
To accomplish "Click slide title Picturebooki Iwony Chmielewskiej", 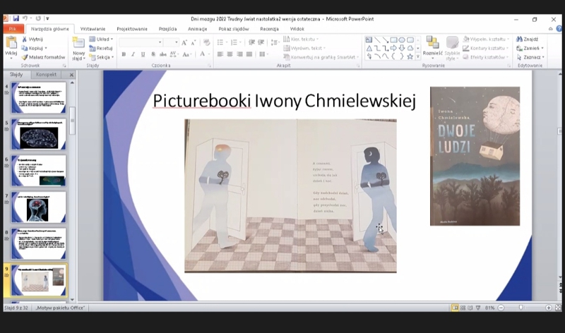I will point(285,101).
